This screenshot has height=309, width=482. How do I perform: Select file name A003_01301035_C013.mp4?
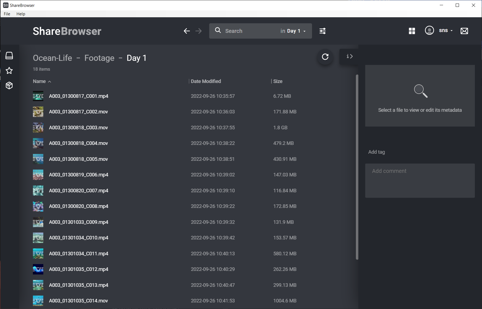(x=78, y=285)
